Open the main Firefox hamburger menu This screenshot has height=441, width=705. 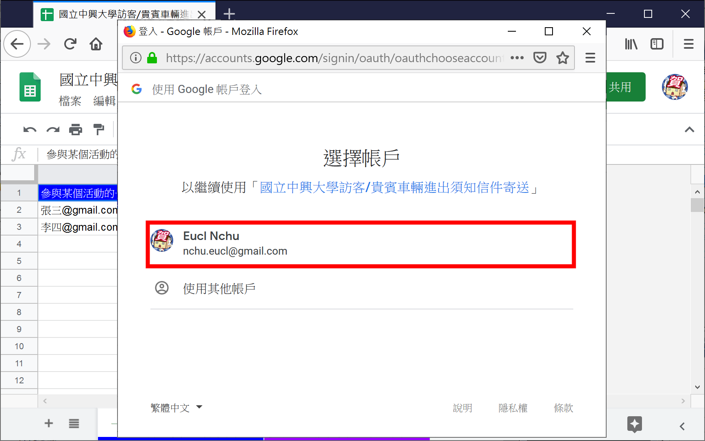click(x=689, y=44)
